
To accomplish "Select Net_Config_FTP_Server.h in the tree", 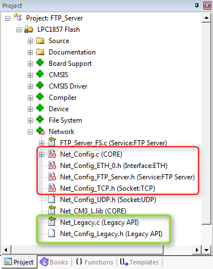I will click(127, 177).
